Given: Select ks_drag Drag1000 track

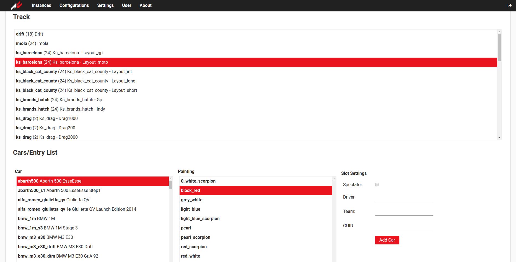Looking at the screenshot, I should 256,119.
